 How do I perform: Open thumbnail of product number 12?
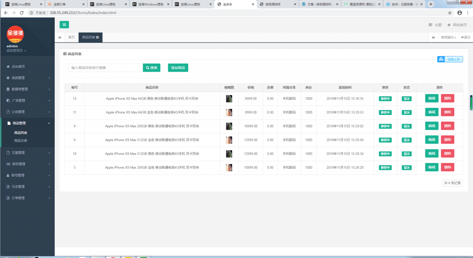tap(229, 99)
